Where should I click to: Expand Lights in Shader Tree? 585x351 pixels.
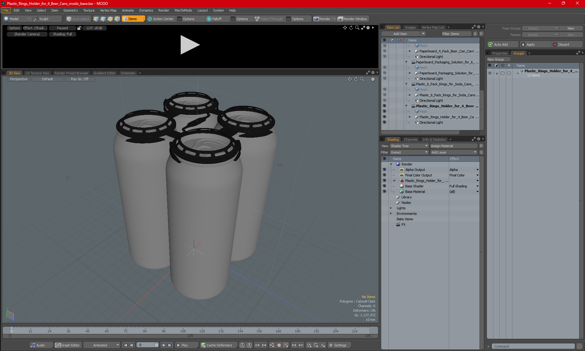(x=391, y=208)
